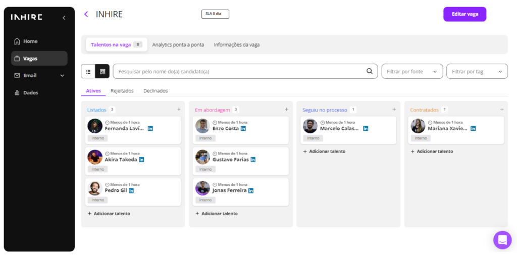Open Marcelo Calas's LinkedIn icon
This screenshot has height=256, width=517.
click(366, 129)
